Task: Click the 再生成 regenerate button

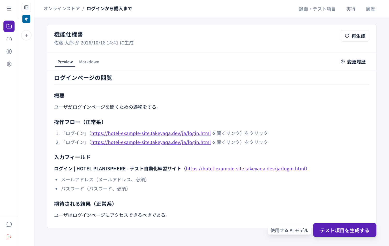Action: 355,36
